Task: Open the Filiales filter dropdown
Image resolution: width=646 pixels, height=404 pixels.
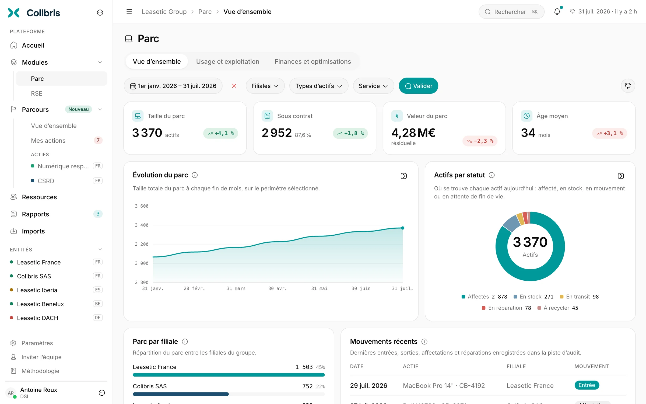Action: pyautogui.click(x=265, y=86)
